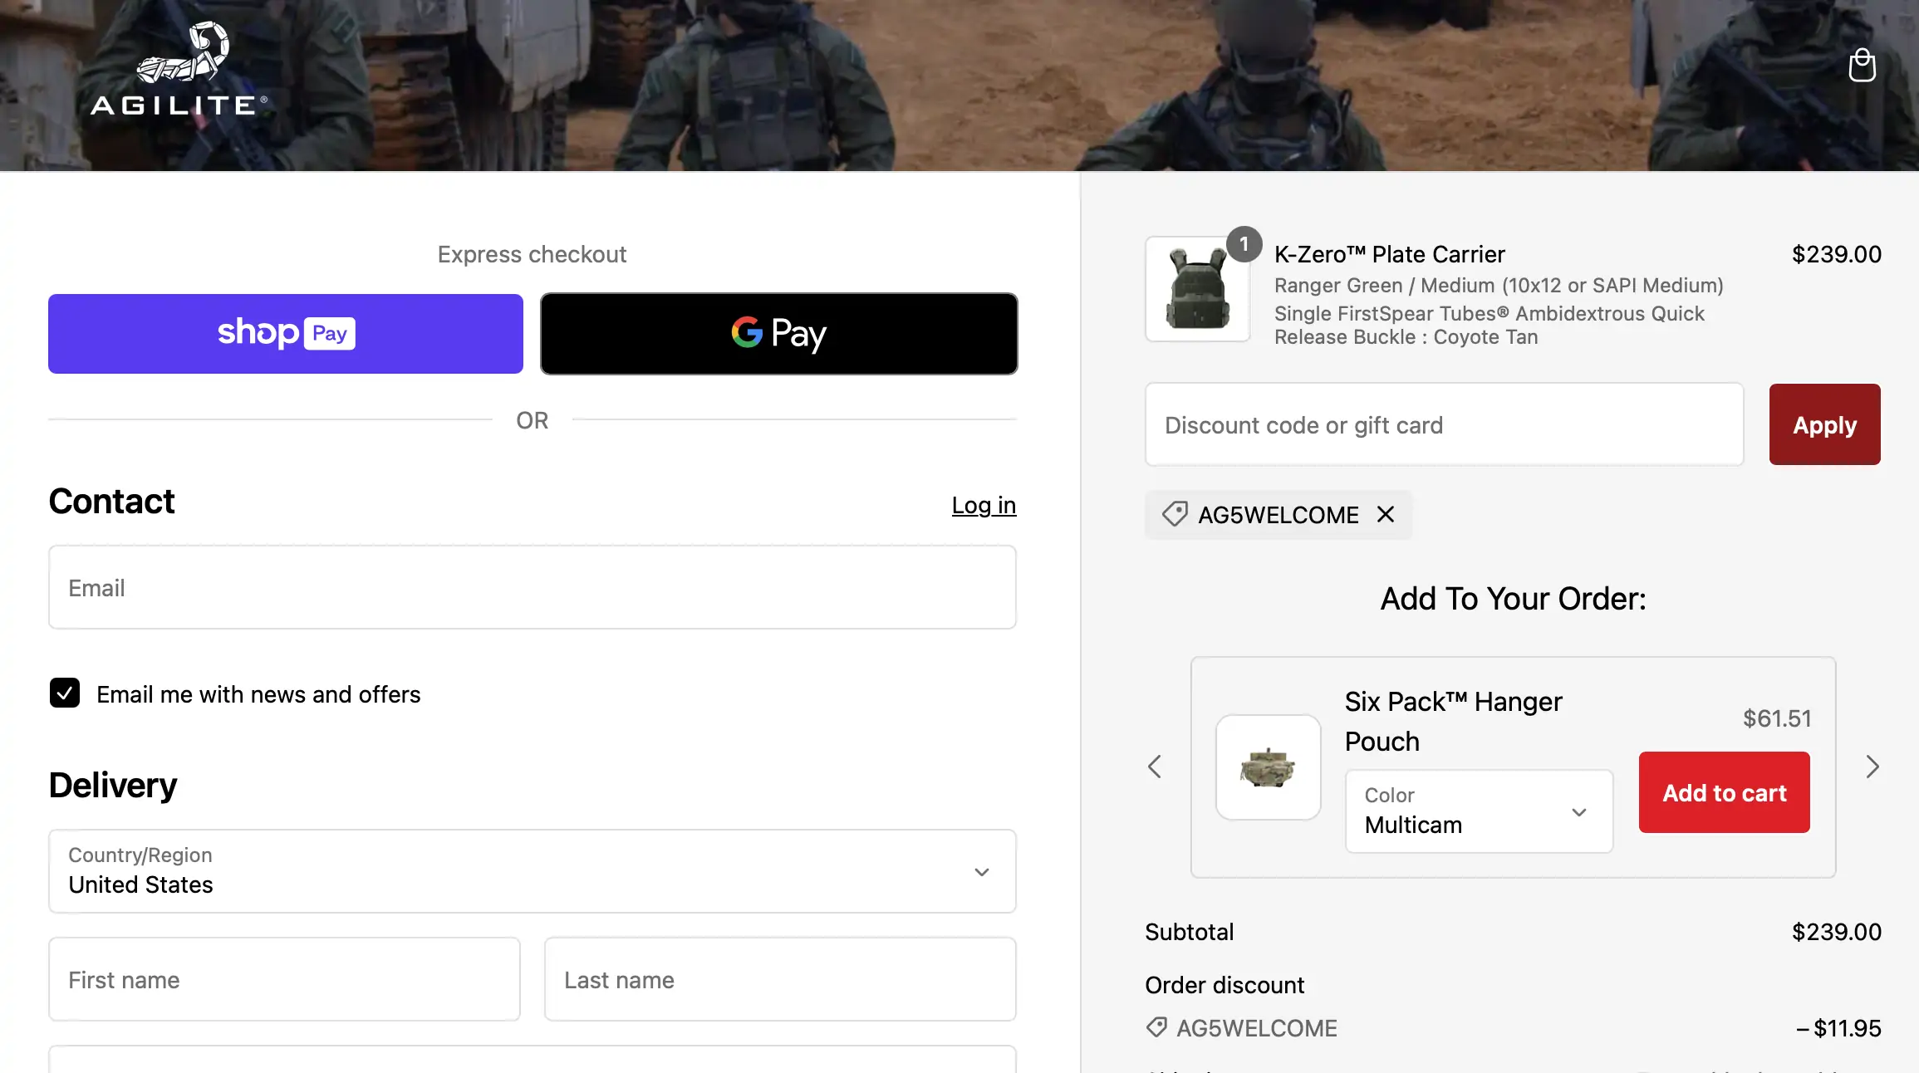The image size is (1919, 1073).
Task: Uncheck Email me with news and offers
Action: click(65, 693)
